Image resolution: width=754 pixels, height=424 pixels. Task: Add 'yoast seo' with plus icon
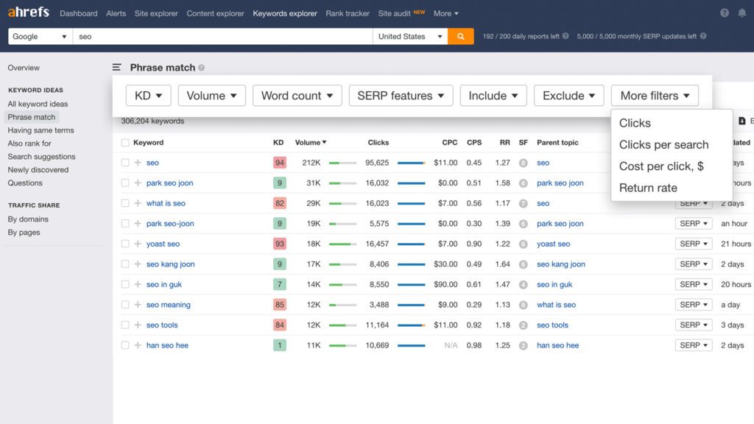tap(138, 244)
